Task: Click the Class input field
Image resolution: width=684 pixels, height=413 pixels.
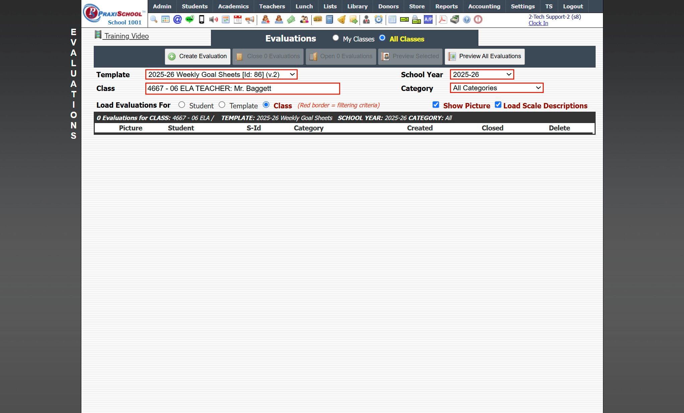Action: [x=243, y=89]
